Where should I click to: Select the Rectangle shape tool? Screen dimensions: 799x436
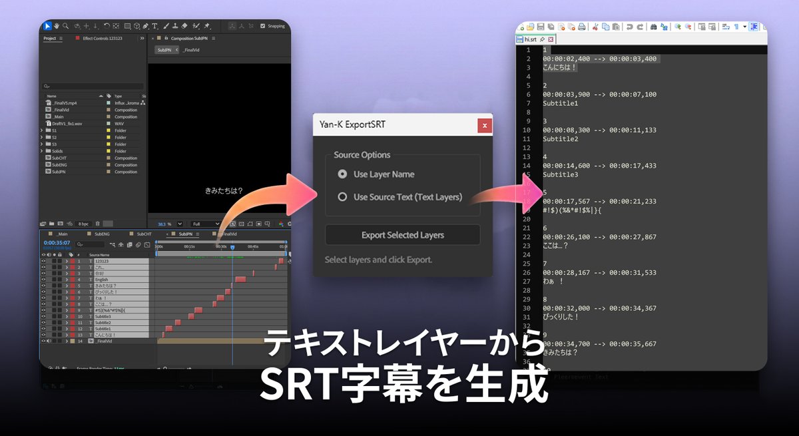pyautogui.click(x=127, y=26)
